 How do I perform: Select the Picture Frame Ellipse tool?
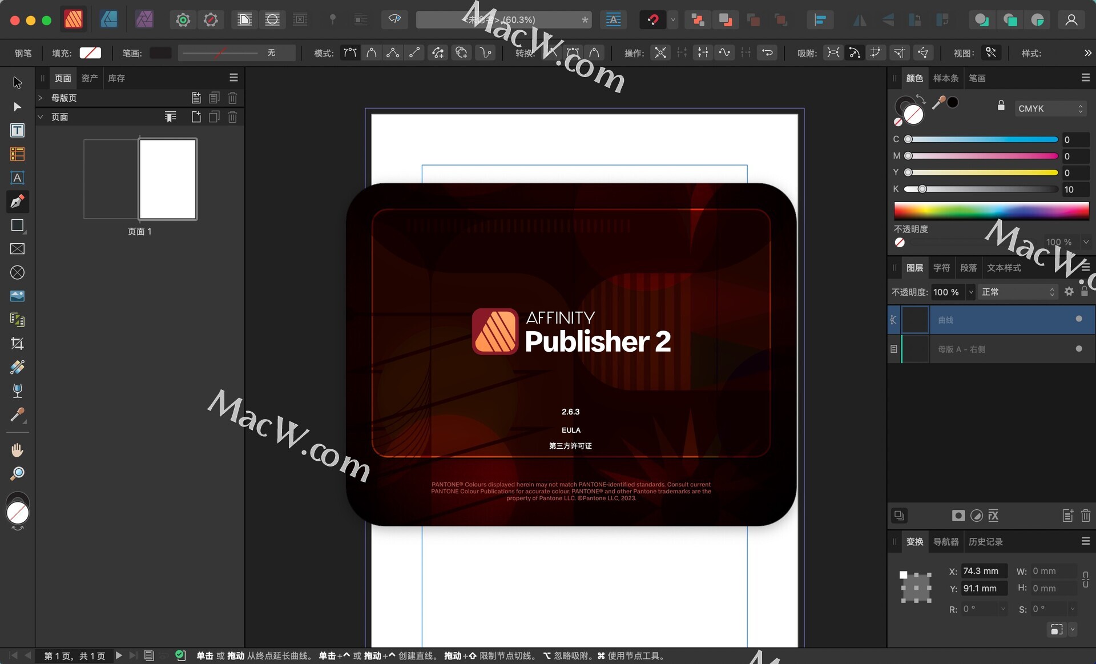[17, 273]
